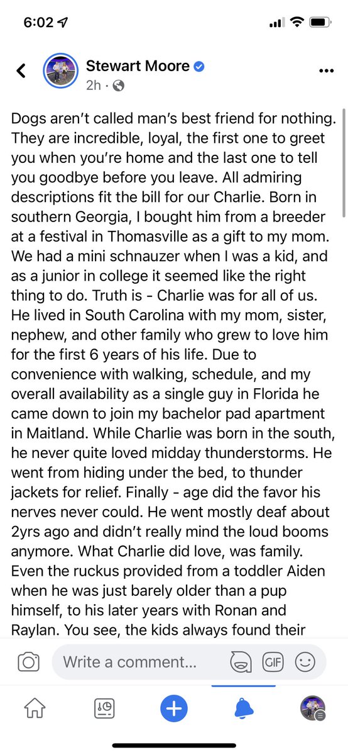Go back using the left chevron arrow
Viewport: 348px width, 755px height.
[x=21, y=70]
